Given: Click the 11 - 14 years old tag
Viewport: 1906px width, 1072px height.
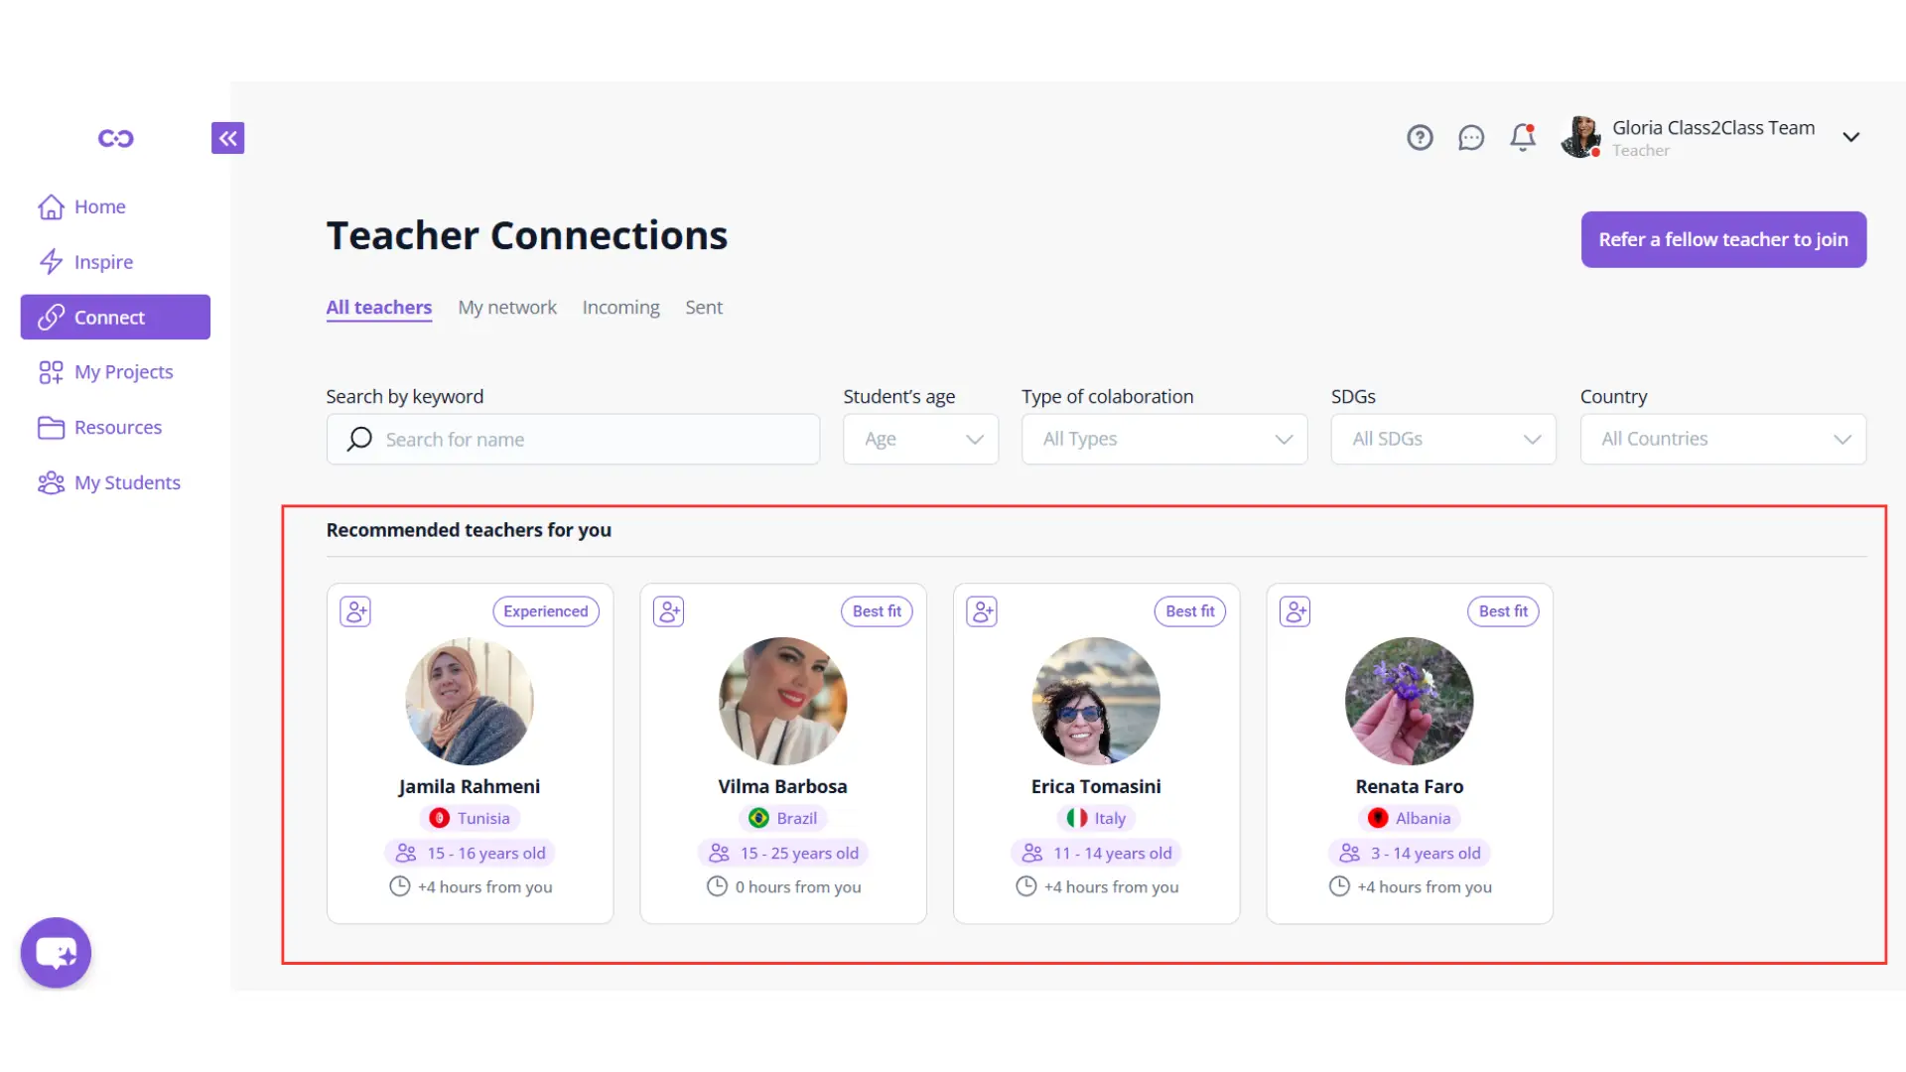Looking at the screenshot, I should click(1096, 853).
